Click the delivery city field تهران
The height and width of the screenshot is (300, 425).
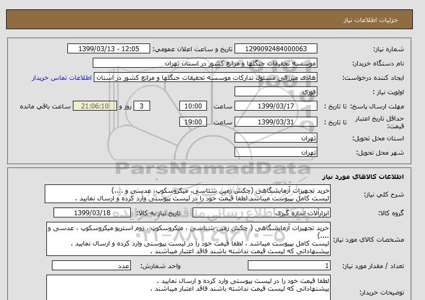(276, 152)
